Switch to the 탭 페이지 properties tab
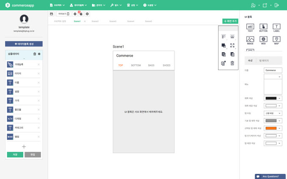This screenshot has height=179, width=287. click(264, 61)
